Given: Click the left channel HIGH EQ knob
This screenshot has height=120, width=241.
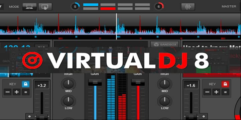Looking at the screenshot, I should click(x=69, y=84).
